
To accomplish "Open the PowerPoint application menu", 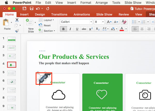I will pyautogui.click(x=22, y=3).
